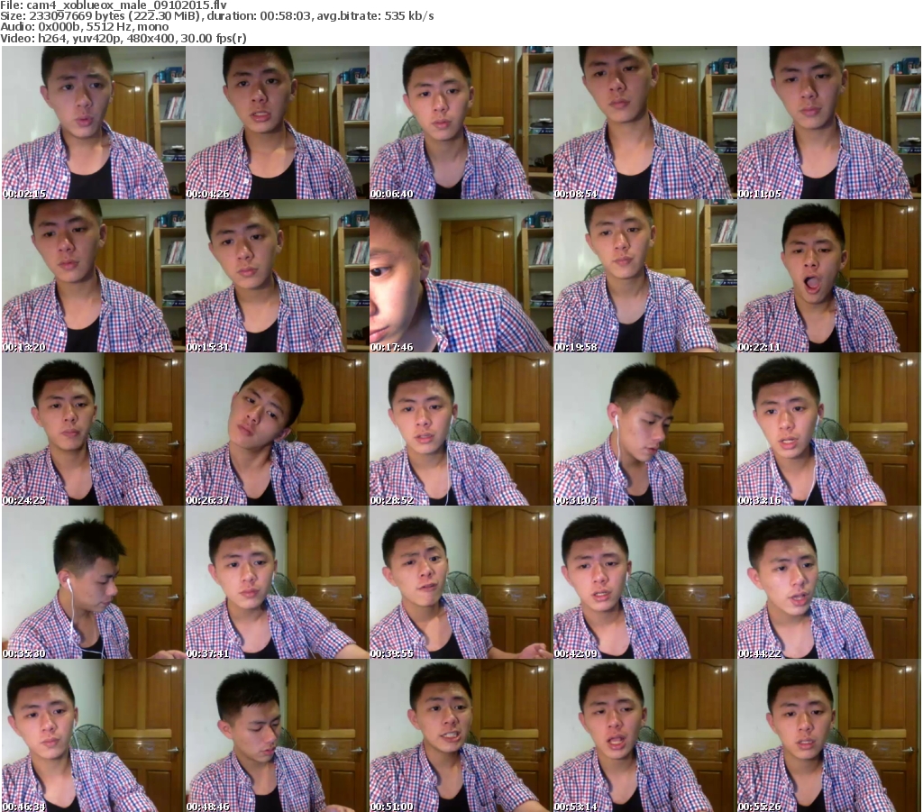Screen dimensions: 923x812
Task: Open the frame at 00:15:31
Action: pyautogui.click(x=278, y=276)
